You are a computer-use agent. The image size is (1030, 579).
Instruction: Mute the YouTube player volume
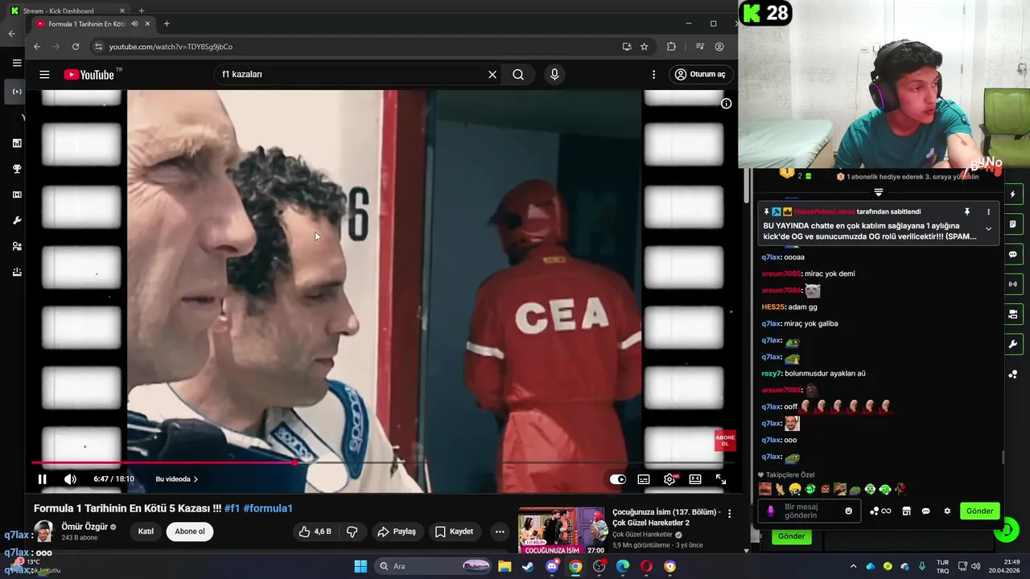70,479
